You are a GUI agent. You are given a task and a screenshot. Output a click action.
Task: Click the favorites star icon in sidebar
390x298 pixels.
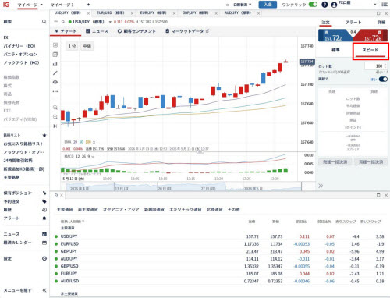[x=44, y=135]
